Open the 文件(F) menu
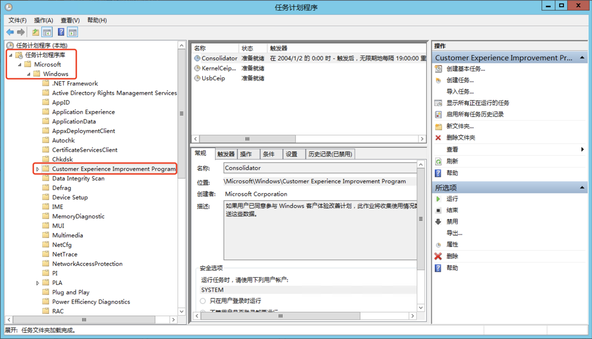Viewport: 592px width, 339px height. [17, 20]
